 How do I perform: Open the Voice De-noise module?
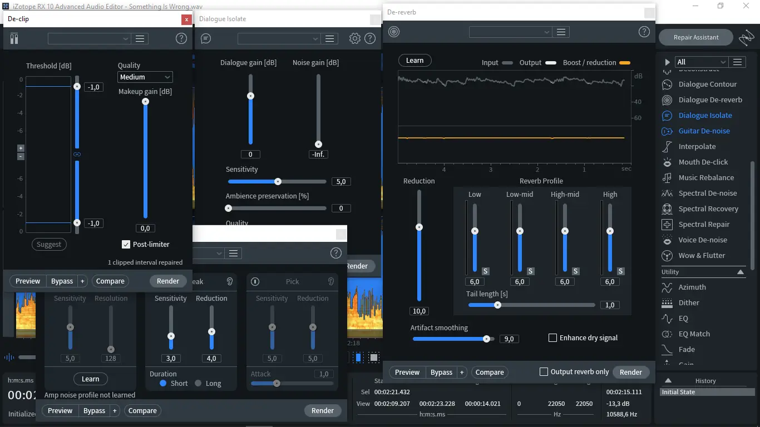703,240
